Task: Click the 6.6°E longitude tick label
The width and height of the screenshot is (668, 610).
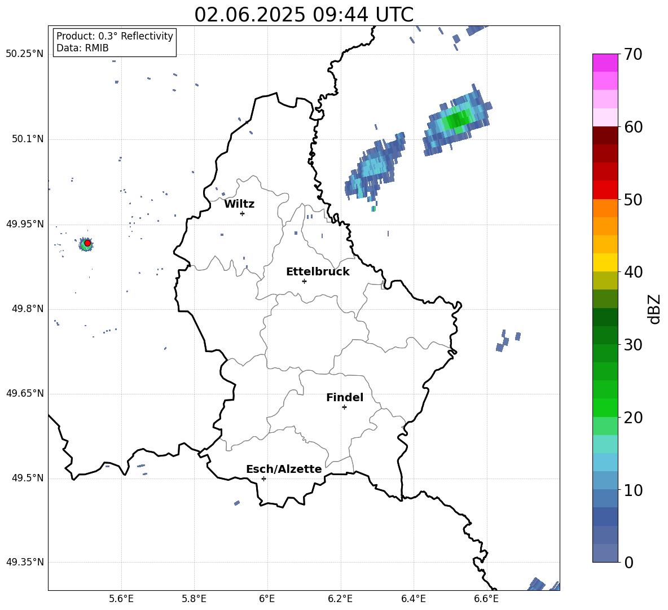Action: coord(486,599)
